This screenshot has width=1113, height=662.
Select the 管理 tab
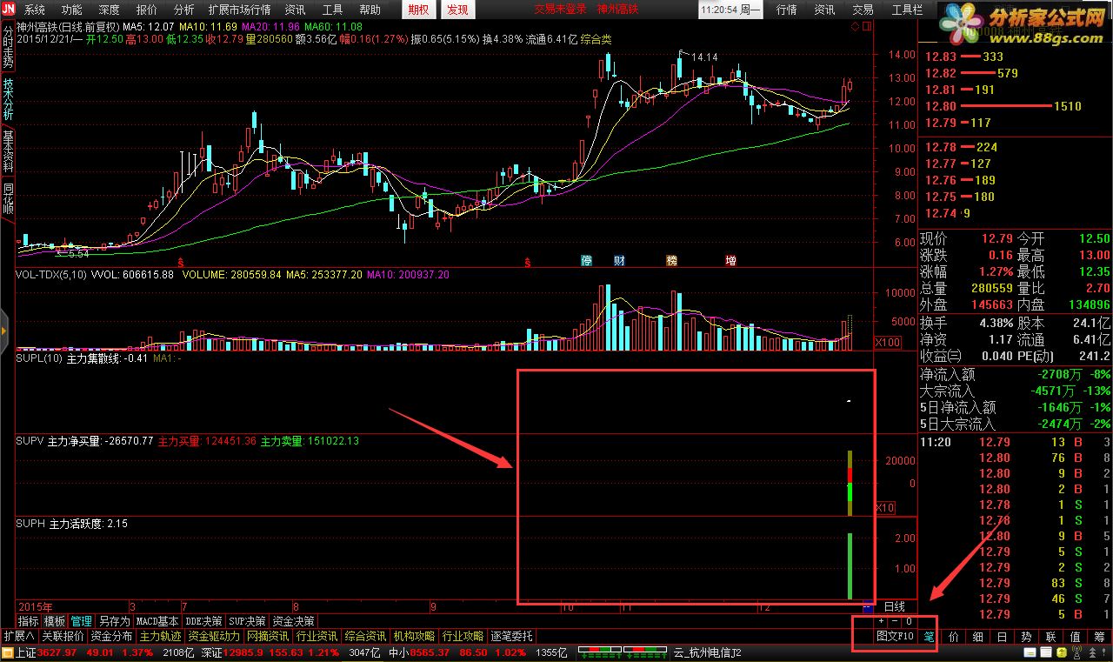82,621
